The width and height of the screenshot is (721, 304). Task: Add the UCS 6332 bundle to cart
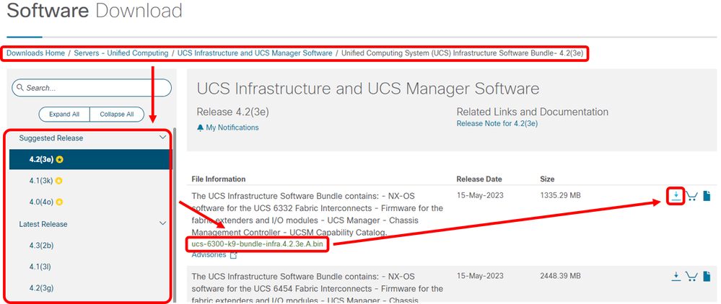tap(691, 196)
